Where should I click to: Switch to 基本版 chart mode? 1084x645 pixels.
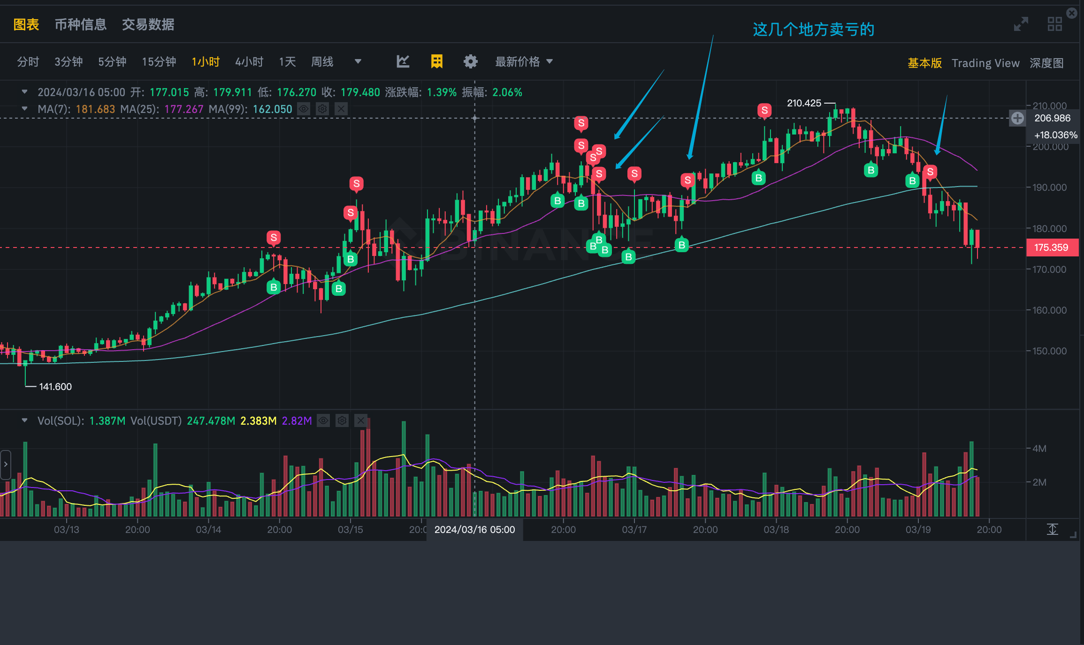click(924, 63)
